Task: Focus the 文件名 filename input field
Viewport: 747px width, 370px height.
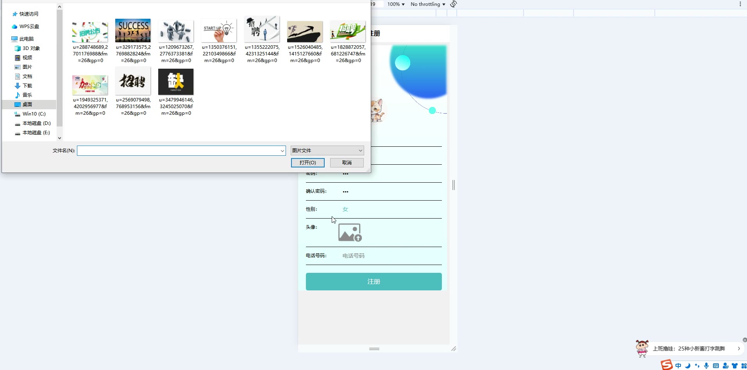Action: [x=178, y=151]
